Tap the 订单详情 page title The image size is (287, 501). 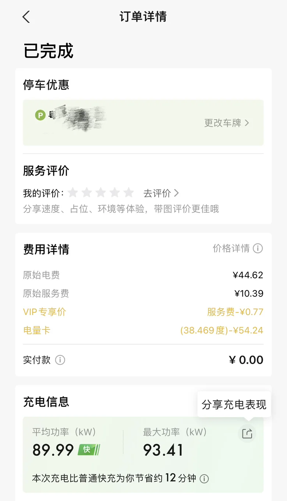pos(143,17)
